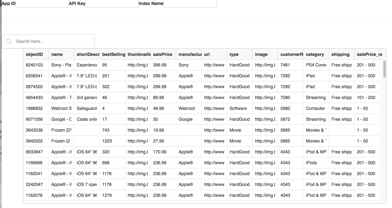This screenshot has height=208, width=392.
Task: Click the 'Search here…' search box
Action: [x=48, y=41]
